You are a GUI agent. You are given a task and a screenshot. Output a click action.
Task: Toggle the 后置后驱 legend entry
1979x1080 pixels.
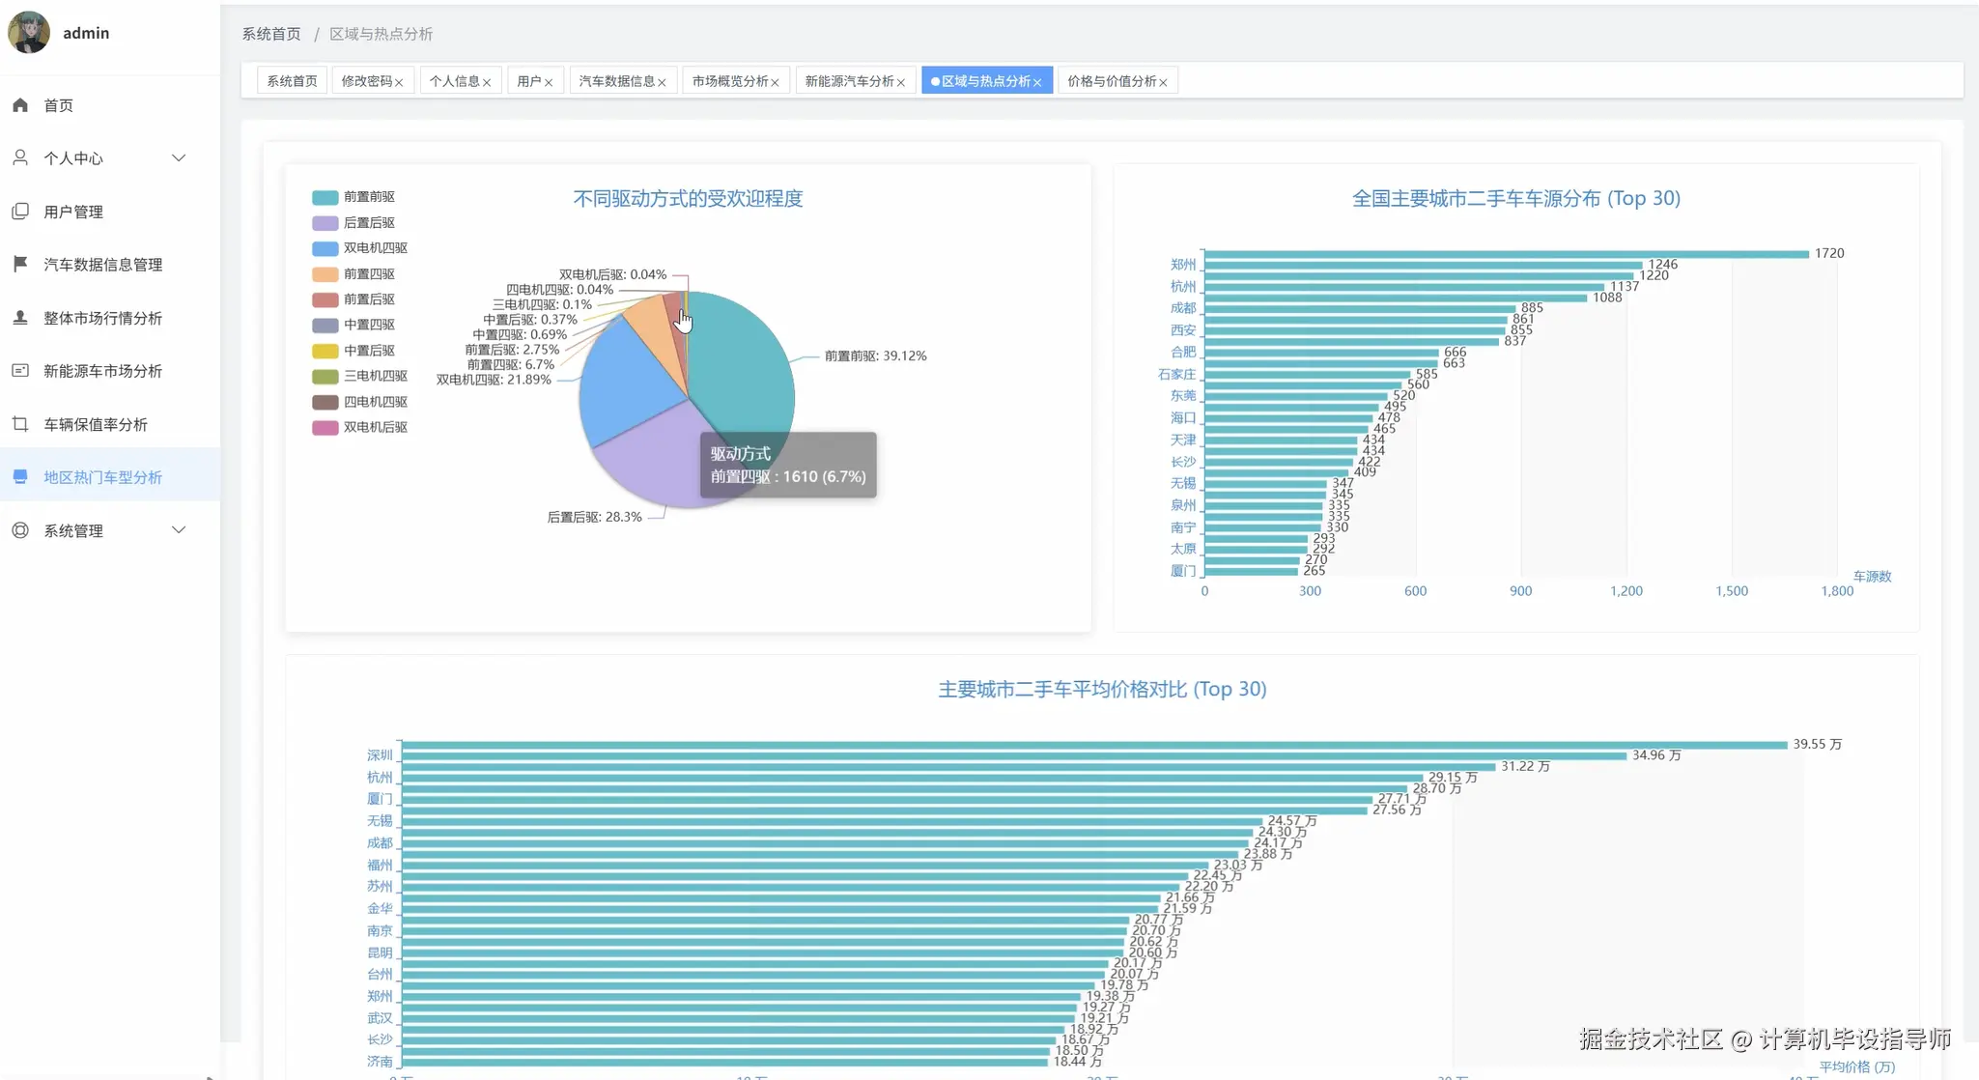click(368, 222)
